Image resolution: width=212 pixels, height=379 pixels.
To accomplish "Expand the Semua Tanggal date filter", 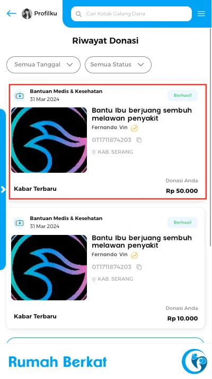I will [43, 65].
